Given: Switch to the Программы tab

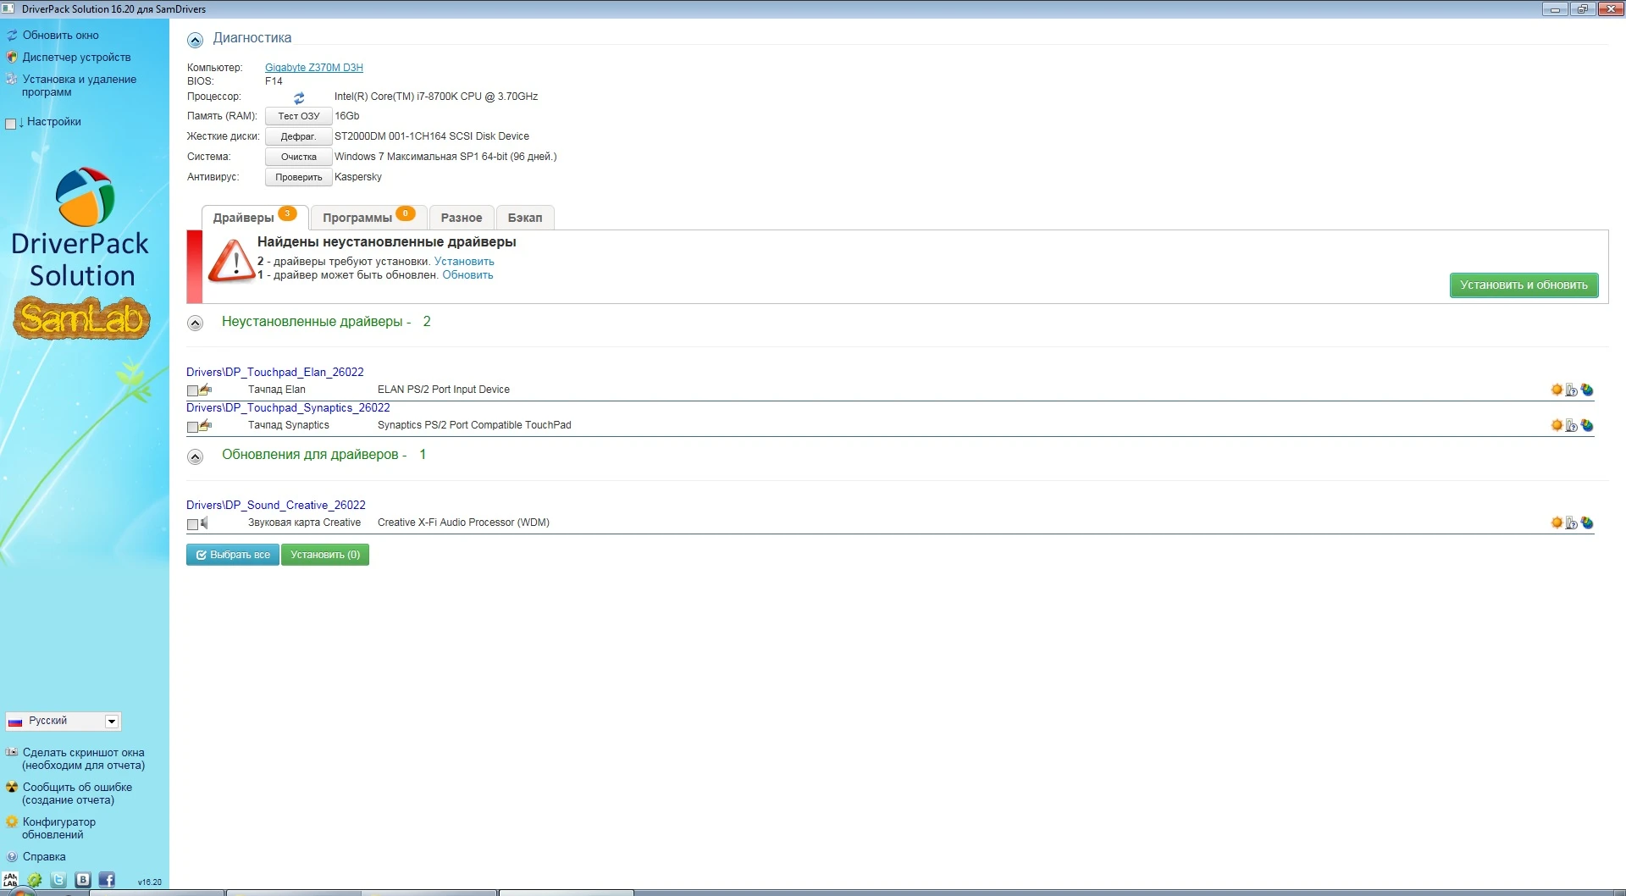Looking at the screenshot, I should coord(357,218).
